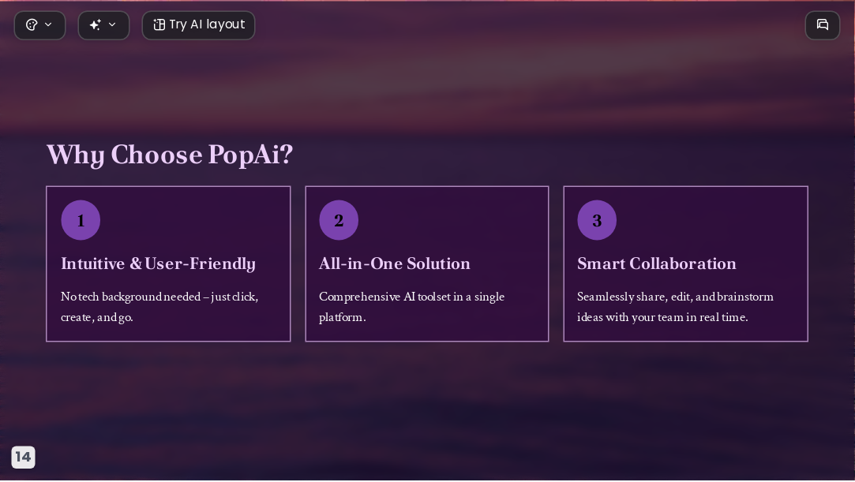The height and width of the screenshot is (482, 855).
Task: Click the number 3 circle badge
Action: [x=597, y=220]
